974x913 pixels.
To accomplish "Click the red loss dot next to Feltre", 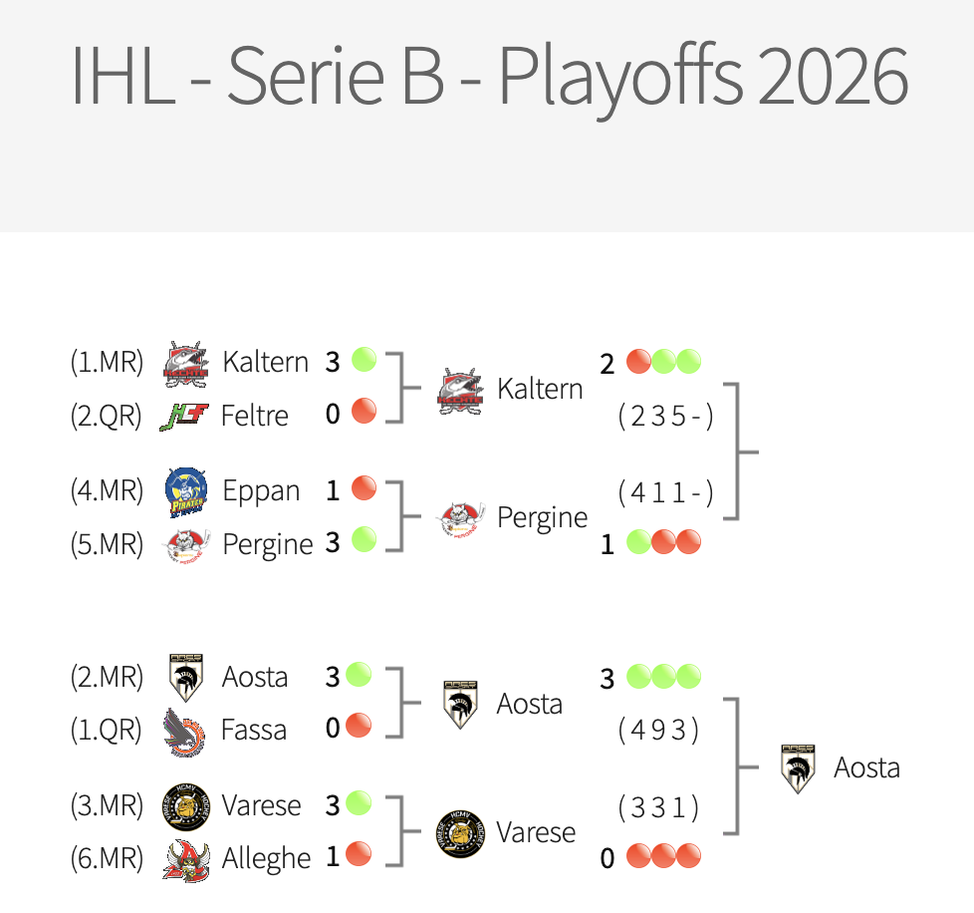I will point(364,412).
